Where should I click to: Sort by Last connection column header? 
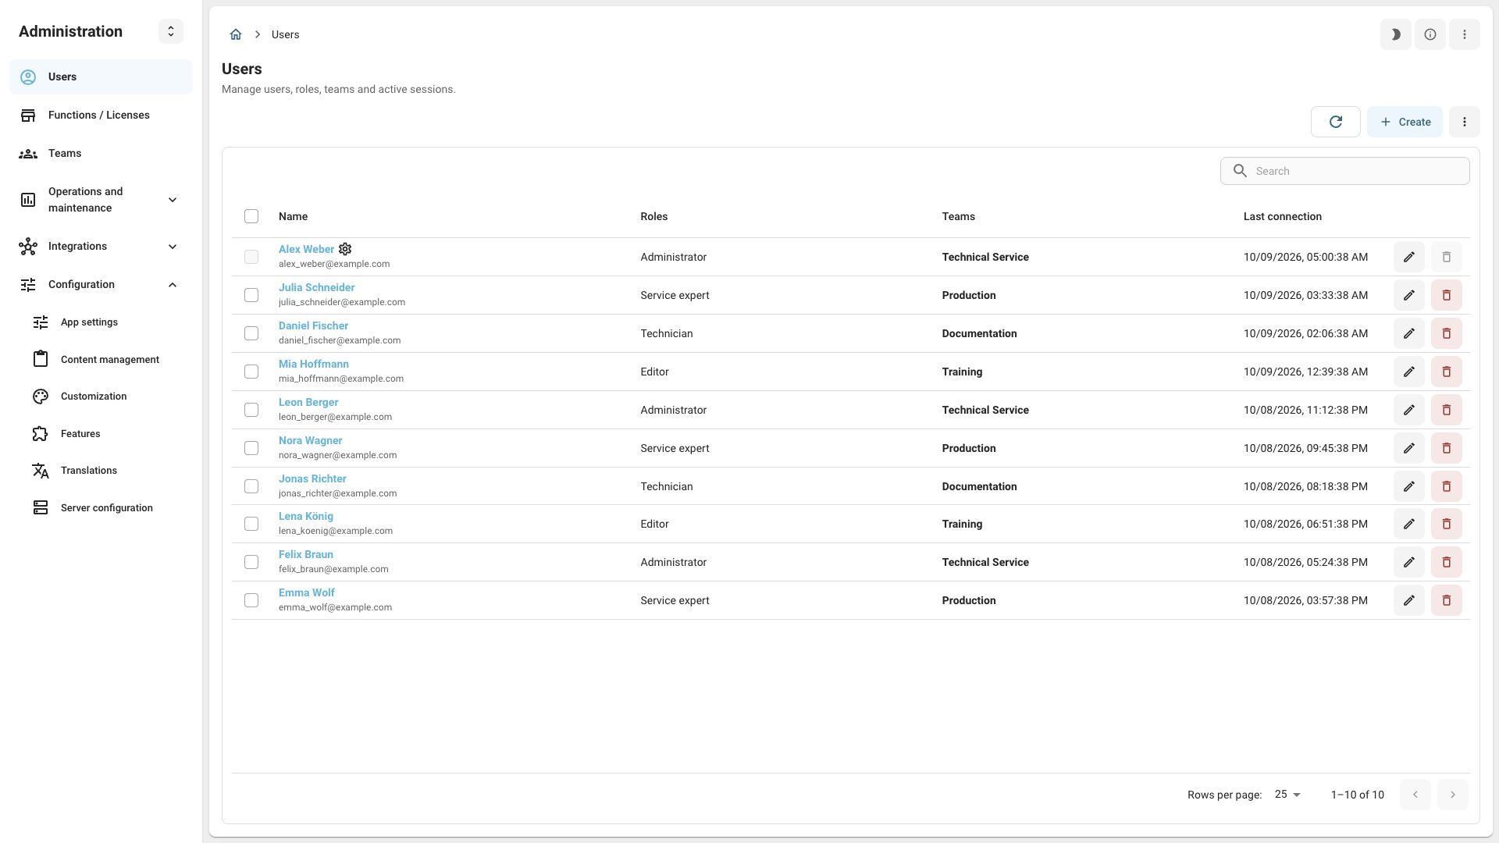[1282, 216]
